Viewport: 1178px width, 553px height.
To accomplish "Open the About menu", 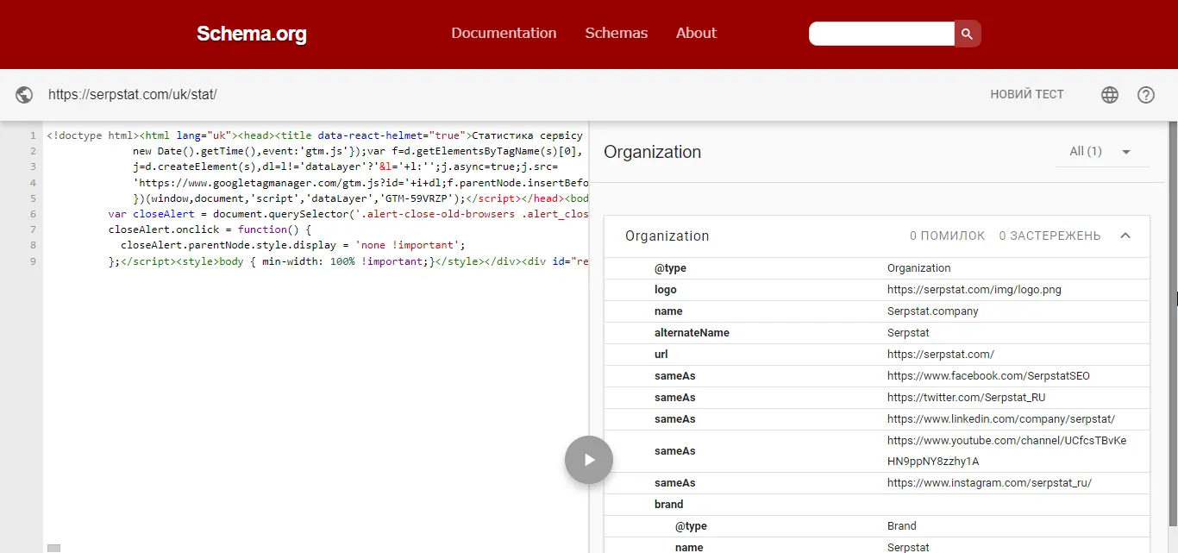I will click(x=696, y=33).
